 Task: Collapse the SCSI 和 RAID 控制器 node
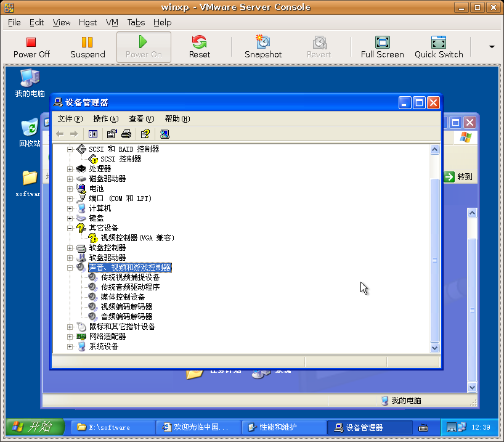click(70, 149)
